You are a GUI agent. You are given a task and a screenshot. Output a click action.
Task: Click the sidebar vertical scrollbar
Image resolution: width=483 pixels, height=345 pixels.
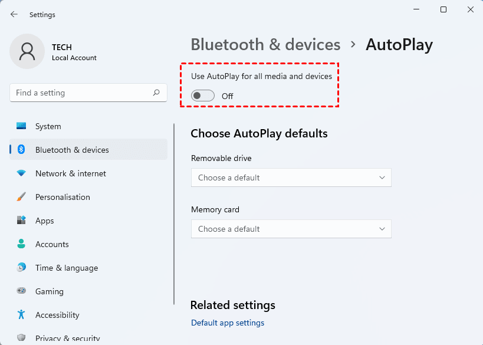click(174, 213)
